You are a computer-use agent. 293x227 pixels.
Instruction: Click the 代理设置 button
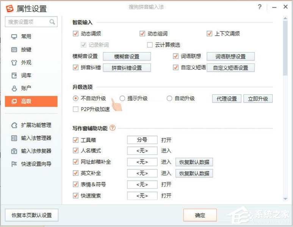point(227,99)
